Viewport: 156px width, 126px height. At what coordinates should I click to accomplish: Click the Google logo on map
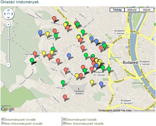(8, 109)
